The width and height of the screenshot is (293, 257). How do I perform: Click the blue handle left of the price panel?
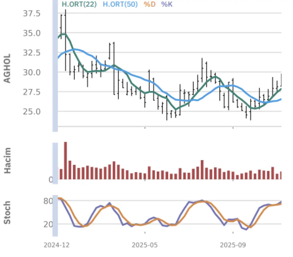[55, 66]
